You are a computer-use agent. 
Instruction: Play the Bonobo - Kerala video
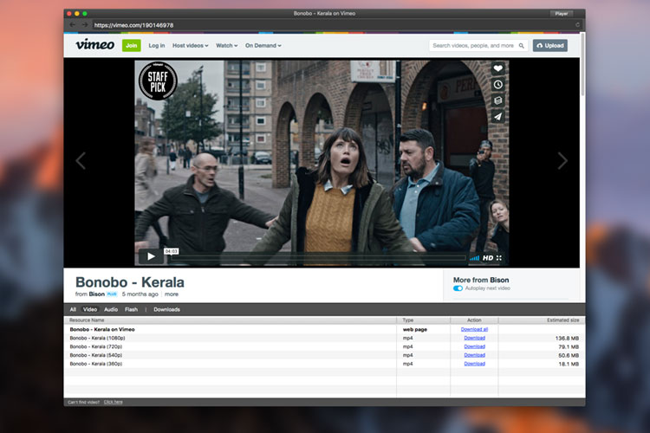tap(152, 256)
